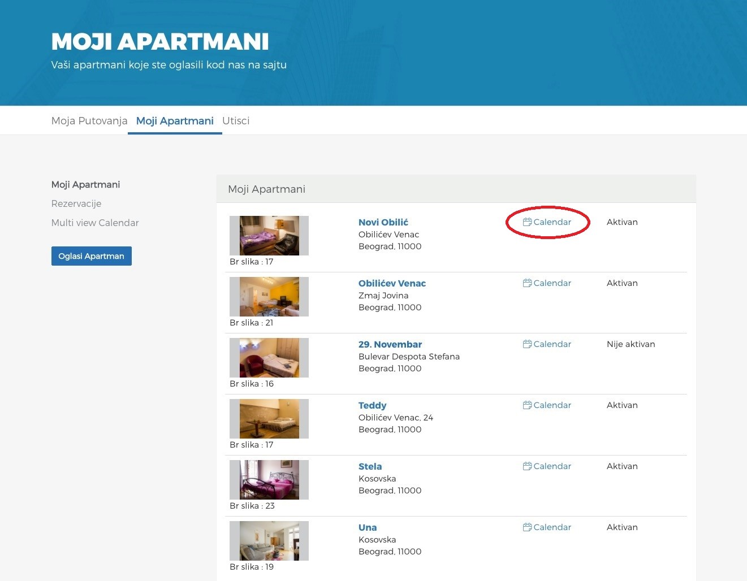Open the Utisci tab
The image size is (747, 581).
(x=236, y=121)
